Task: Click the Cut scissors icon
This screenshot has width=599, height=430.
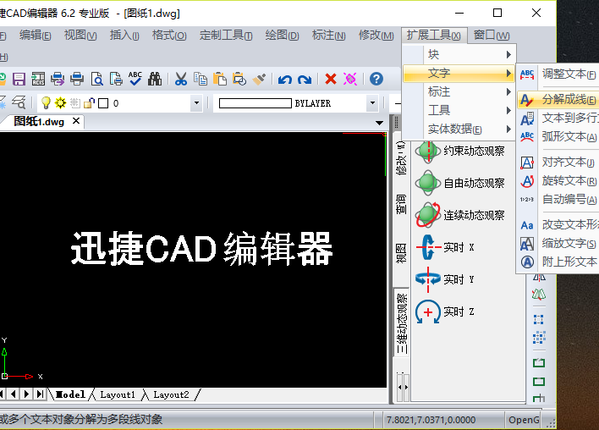Action: coord(181,79)
